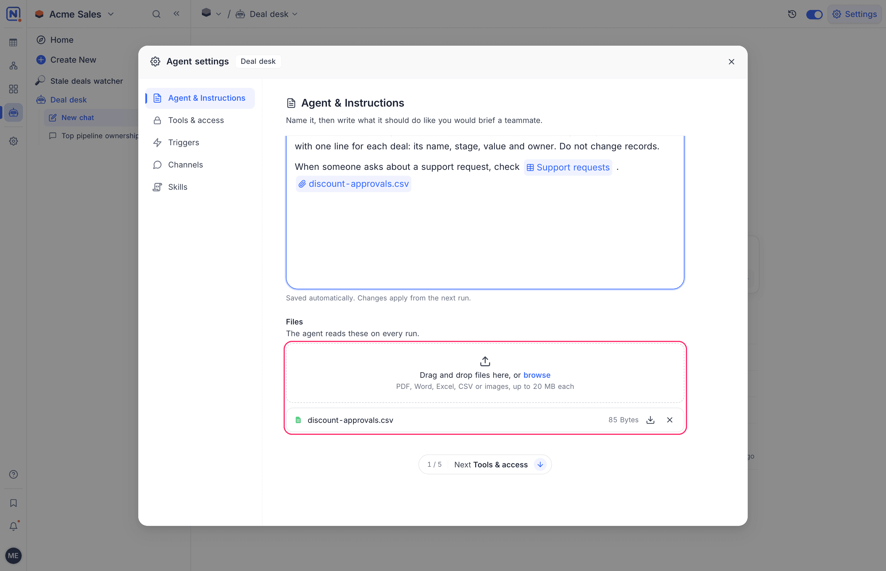Viewport: 886px width, 571px height.
Task: Select the agents robot icon in left rail
Action: pyautogui.click(x=13, y=112)
